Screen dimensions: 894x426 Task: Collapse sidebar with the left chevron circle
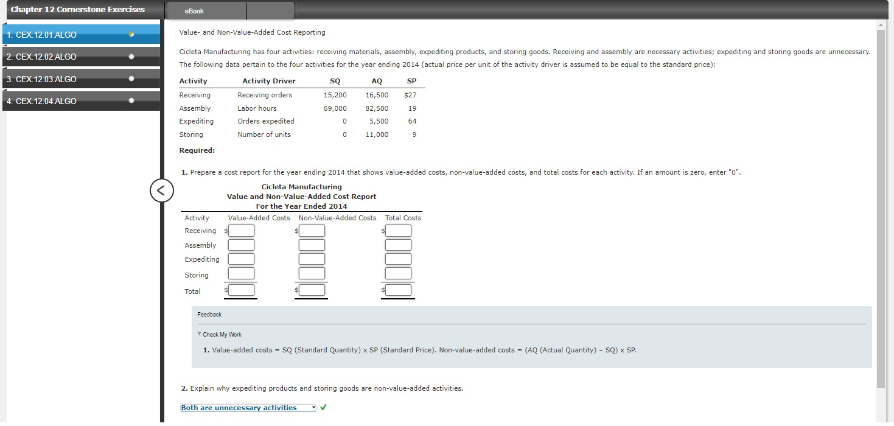[x=161, y=190]
